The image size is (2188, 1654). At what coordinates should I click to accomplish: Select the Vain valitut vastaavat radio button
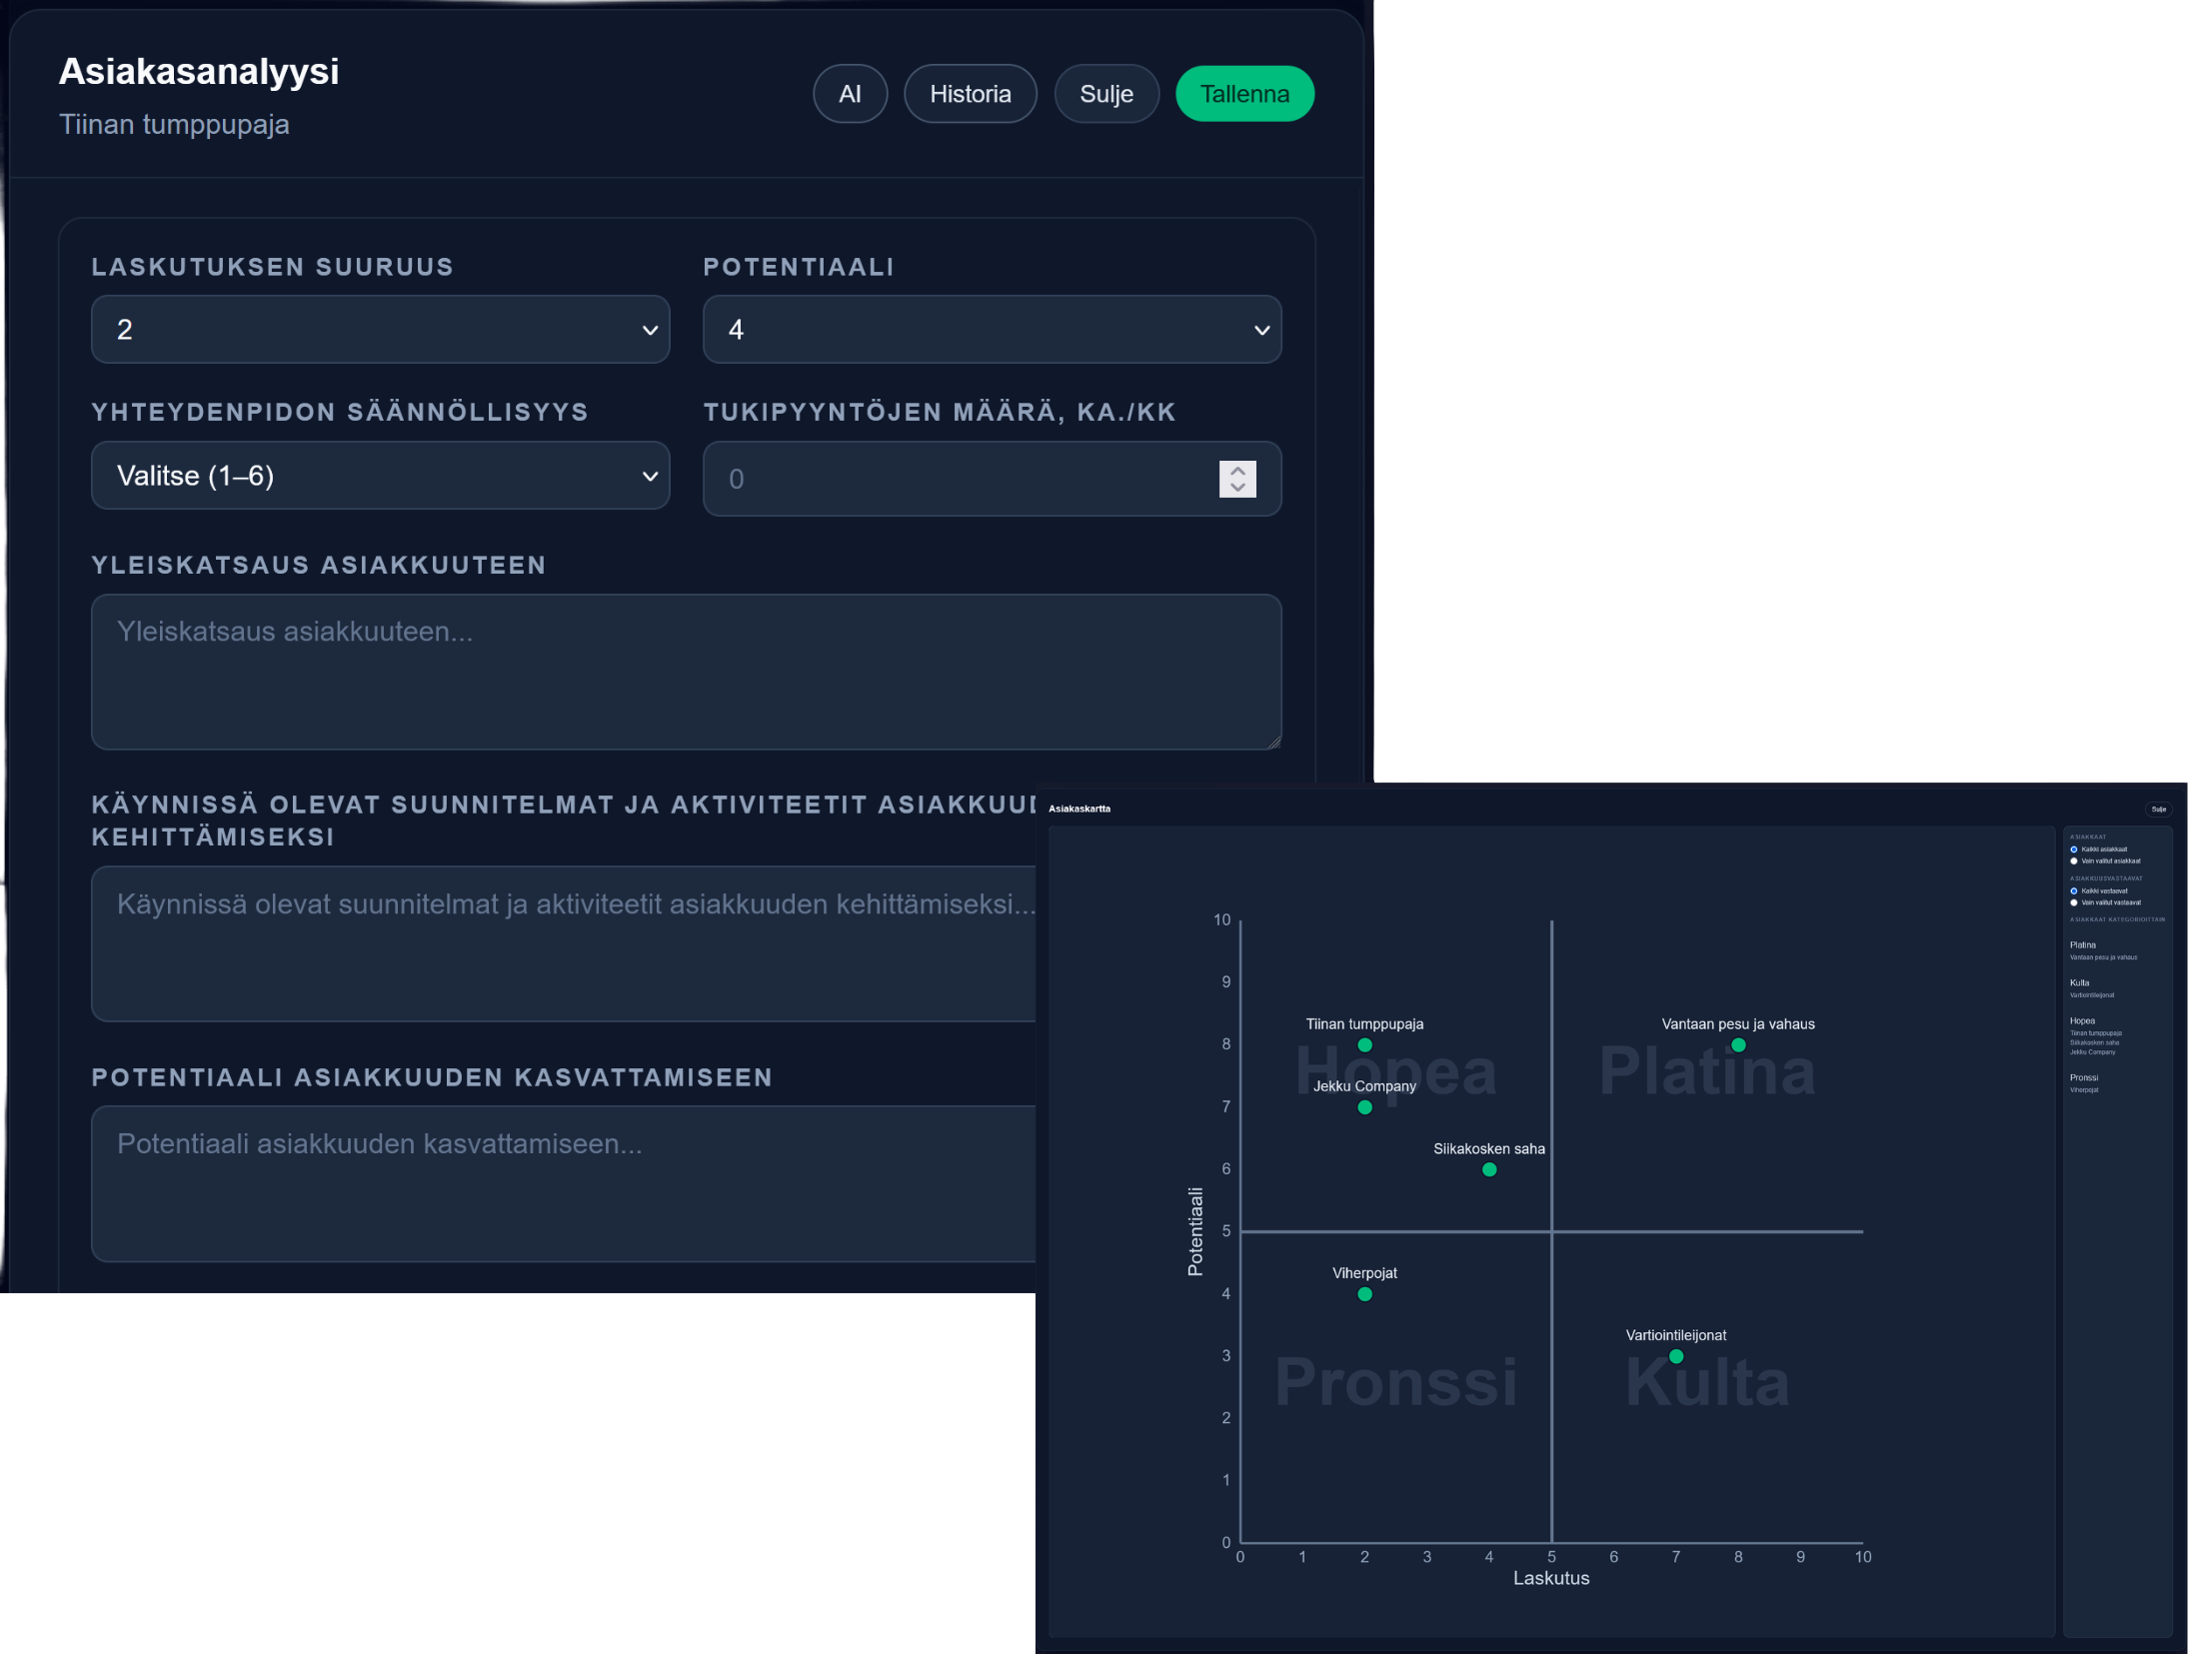click(2074, 902)
